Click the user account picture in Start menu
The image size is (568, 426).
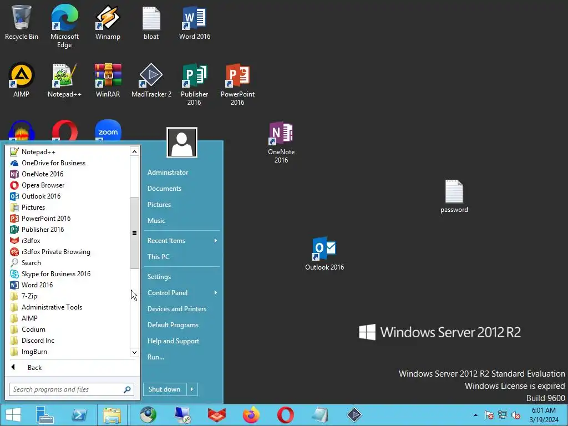tap(182, 143)
